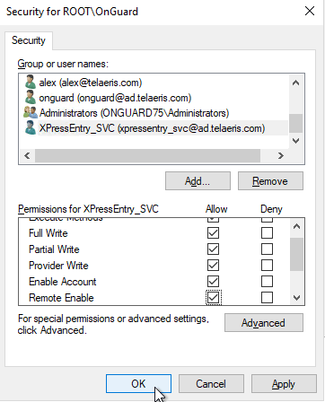Click the Remote Enable permission label

coord(61,298)
